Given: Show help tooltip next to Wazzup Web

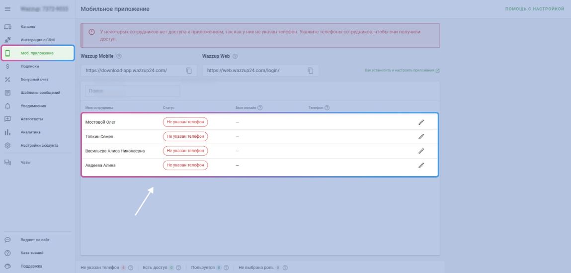Looking at the screenshot, I should point(235,56).
